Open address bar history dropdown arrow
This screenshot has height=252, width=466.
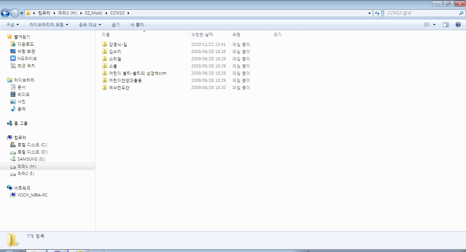point(369,13)
